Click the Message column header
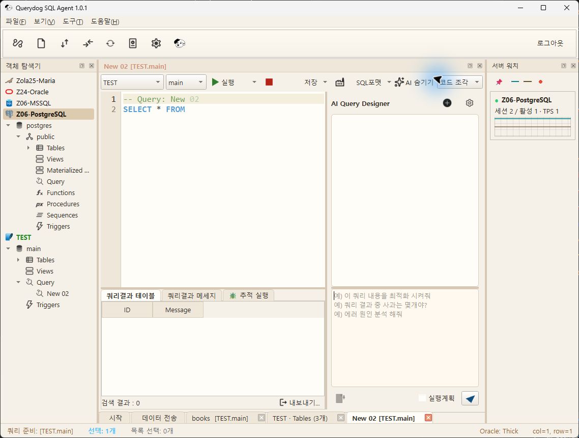 tap(178, 310)
